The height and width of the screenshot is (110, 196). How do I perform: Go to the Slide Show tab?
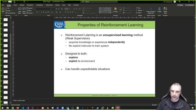[49, 5]
